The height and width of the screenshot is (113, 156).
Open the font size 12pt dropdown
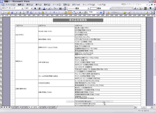[x=32, y=8]
